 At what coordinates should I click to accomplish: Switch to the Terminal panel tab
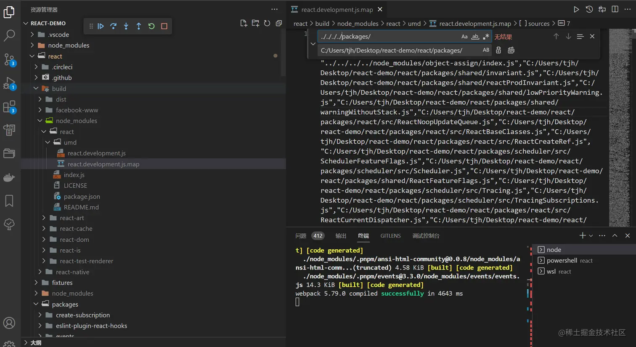coord(363,236)
